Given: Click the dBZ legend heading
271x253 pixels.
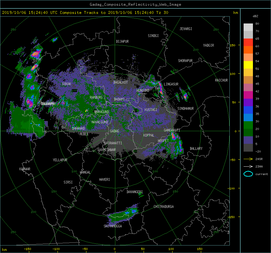Looking at the screenshot, I should tap(255, 16).
